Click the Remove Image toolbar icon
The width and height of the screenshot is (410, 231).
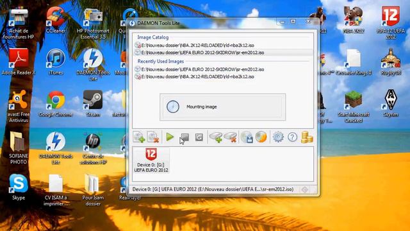153,137
